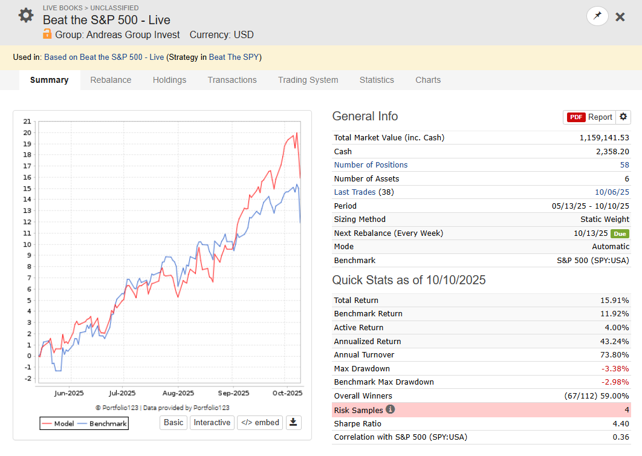
Task: Click the Total Return value 15.91%
Action: click(x=614, y=301)
